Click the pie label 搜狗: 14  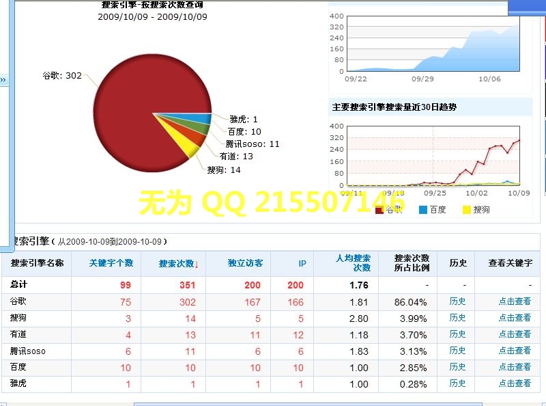[x=224, y=170]
